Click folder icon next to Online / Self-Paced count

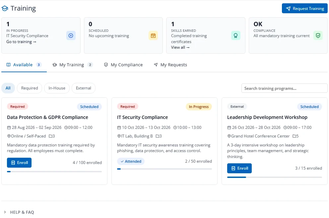[50, 136]
